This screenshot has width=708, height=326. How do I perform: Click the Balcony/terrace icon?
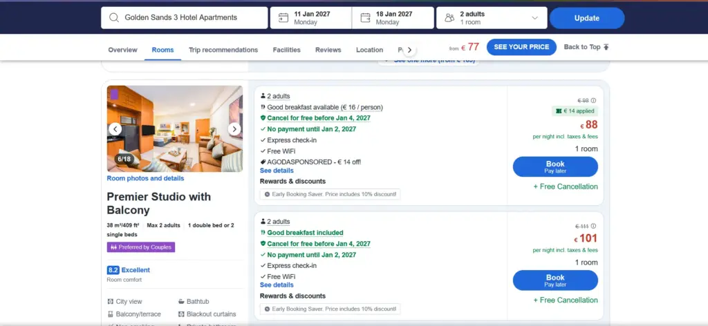(111, 314)
